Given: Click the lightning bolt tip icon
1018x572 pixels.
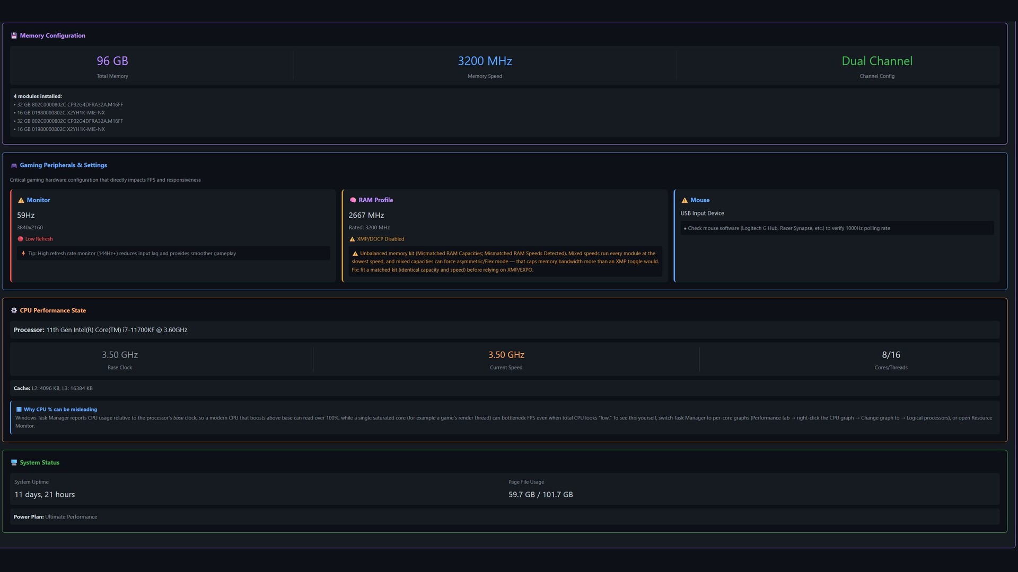Looking at the screenshot, I should tap(23, 253).
